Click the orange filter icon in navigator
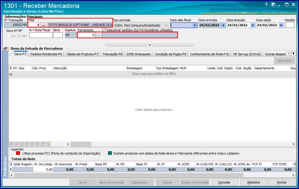 pos(48,144)
